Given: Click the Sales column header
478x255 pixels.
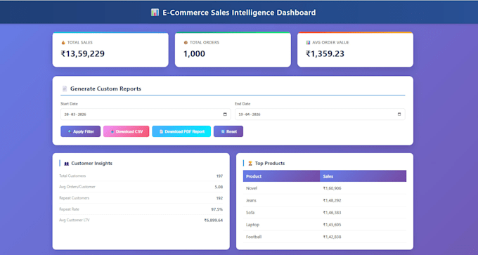Looking at the screenshot, I should tap(363, 176).
